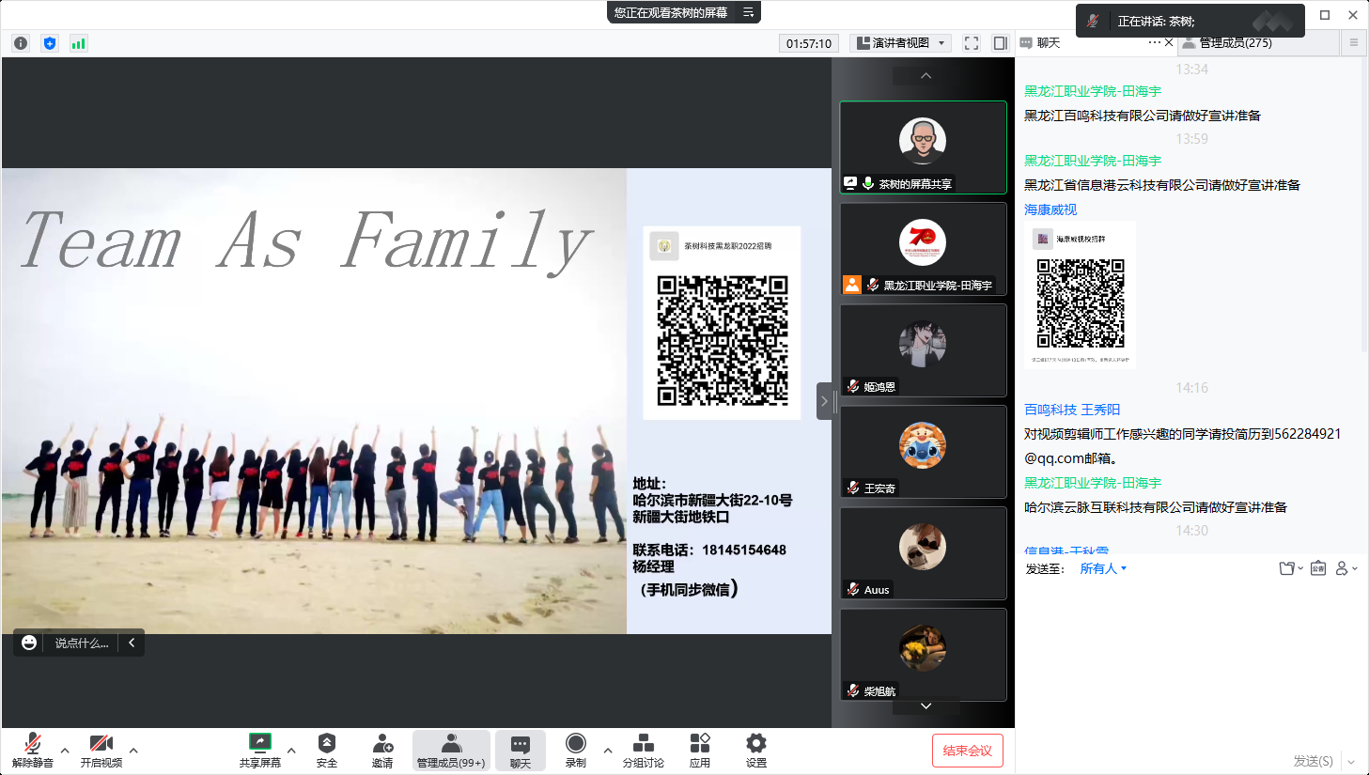
Task: Open the 应用 apps icon
Action: point(700,743)
